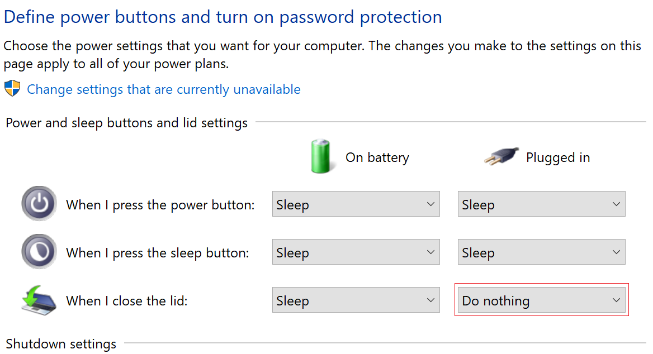Open close-lid dropdown for On battery

[356, 300]
